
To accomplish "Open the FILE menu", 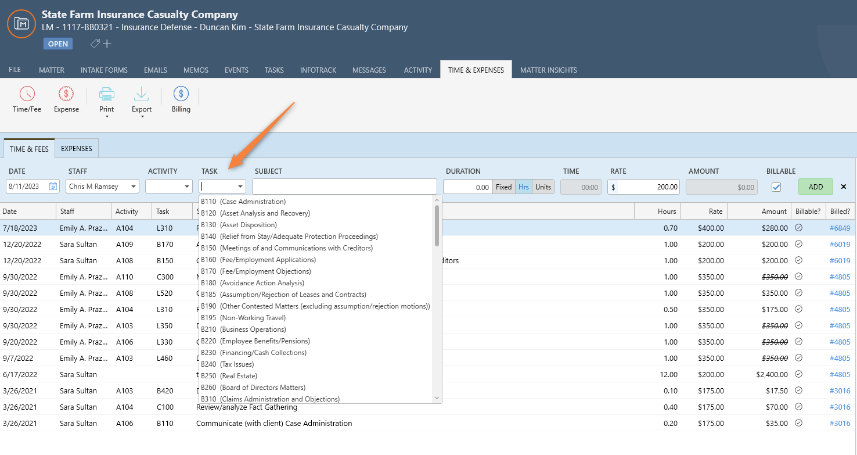I will (x=15, y=70).
